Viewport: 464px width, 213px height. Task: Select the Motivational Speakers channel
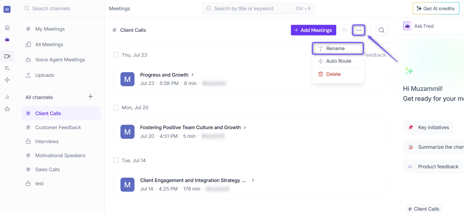coord(61,155)
